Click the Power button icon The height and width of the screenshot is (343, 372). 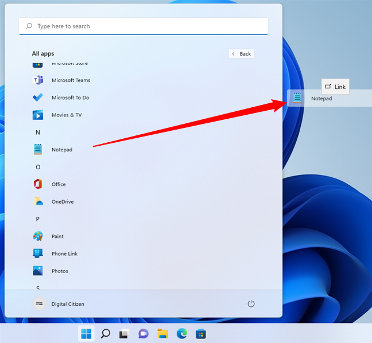(x=250, y=303)
